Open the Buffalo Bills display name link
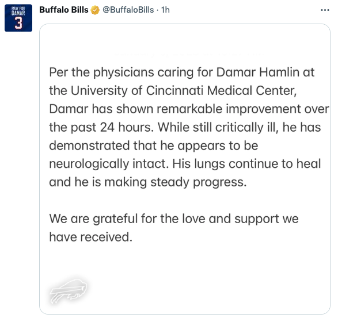The image size is (338, 318). (64, 10)
